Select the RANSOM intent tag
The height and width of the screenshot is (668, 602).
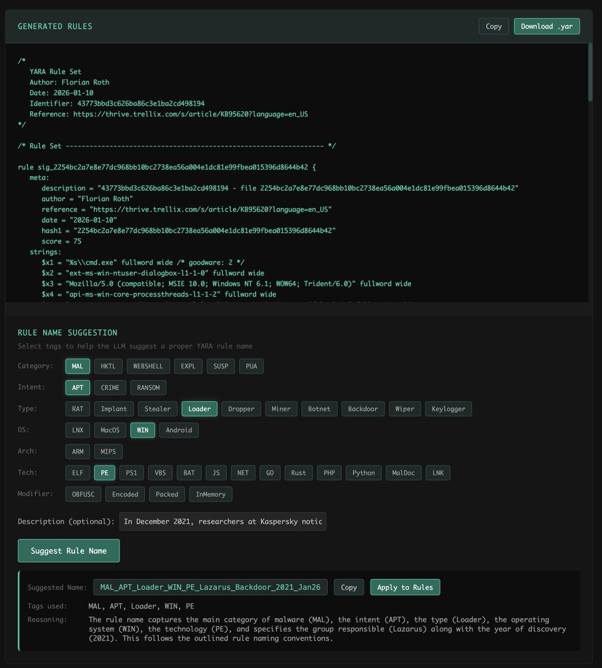[x=148, y=387]
